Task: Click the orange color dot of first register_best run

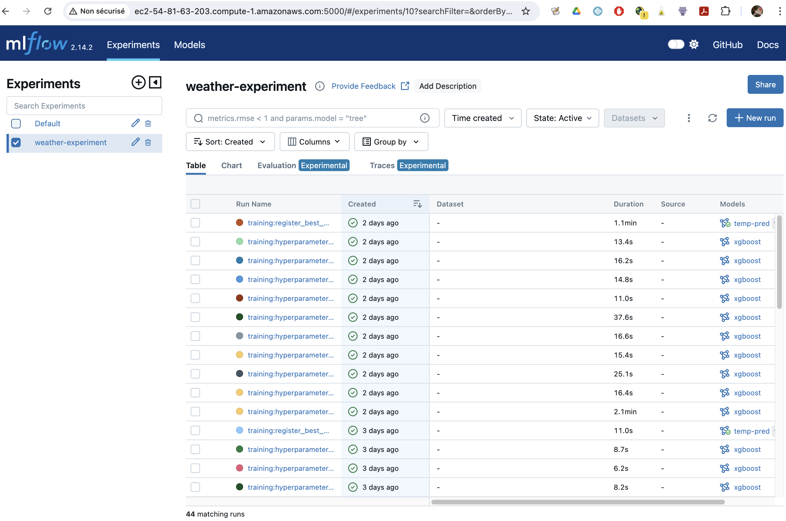Action: click(x=240, y=223)
